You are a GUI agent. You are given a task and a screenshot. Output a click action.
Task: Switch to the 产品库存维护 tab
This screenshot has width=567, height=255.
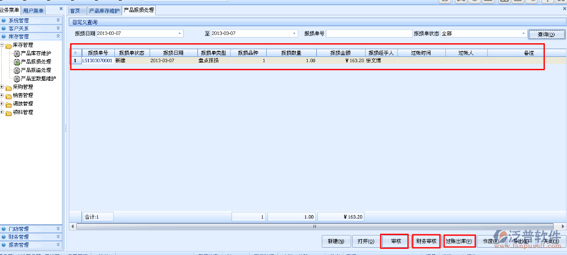[x=104, y=10]
